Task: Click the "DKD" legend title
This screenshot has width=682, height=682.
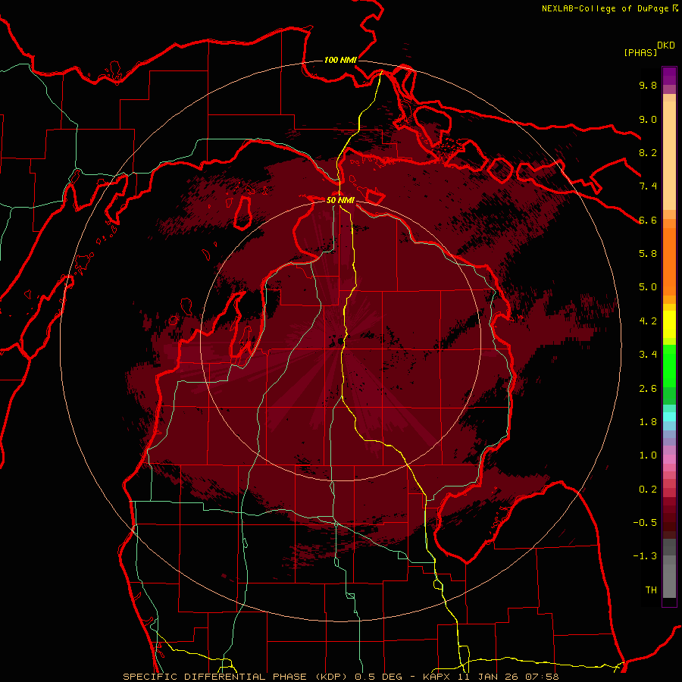Action: tap(665, 45)
